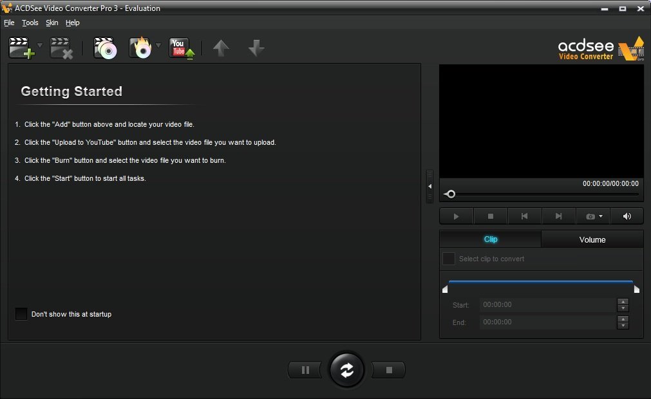This screenshot has width=651, height=399.
Task: Stop the video preview playback
Action: (490, 216)
